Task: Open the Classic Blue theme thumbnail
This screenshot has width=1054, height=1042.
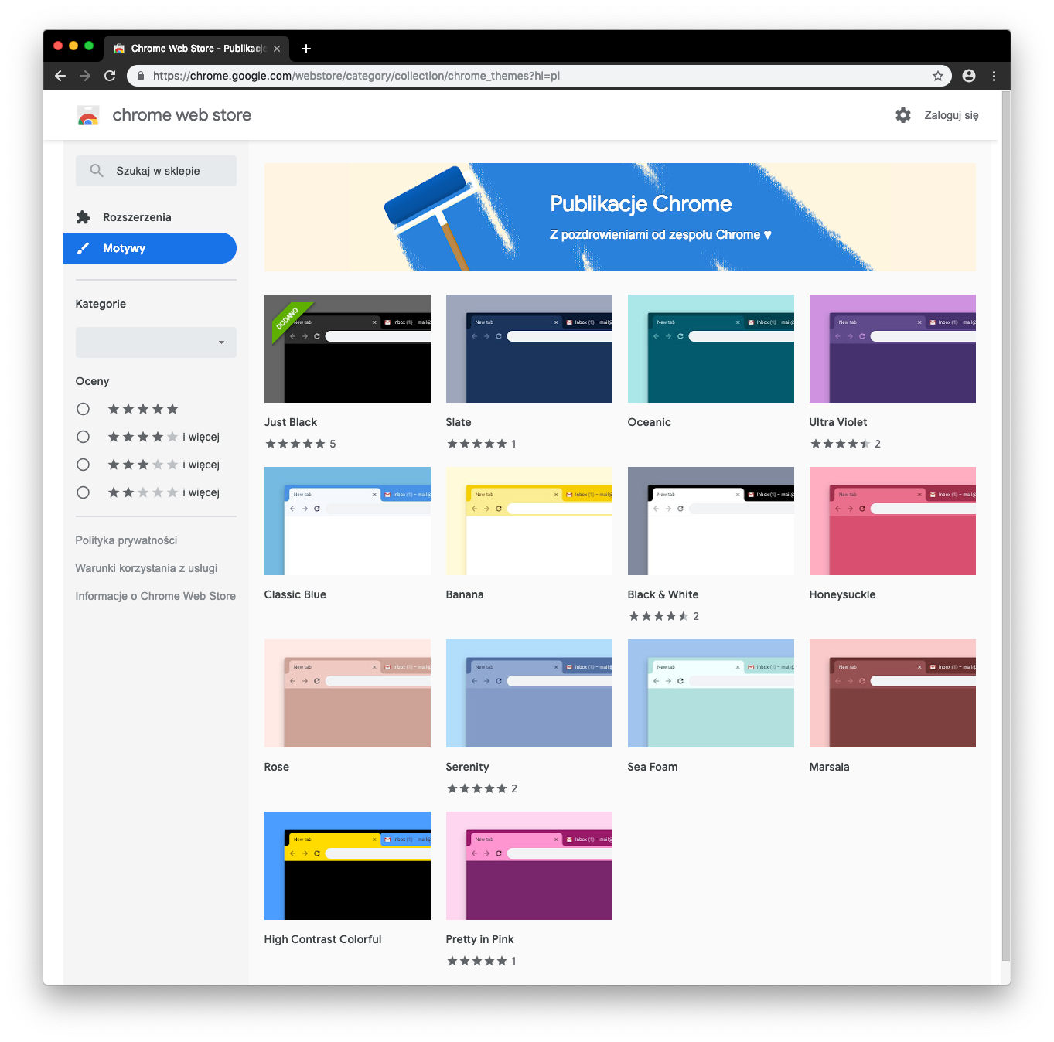Action: coord(347,521)
